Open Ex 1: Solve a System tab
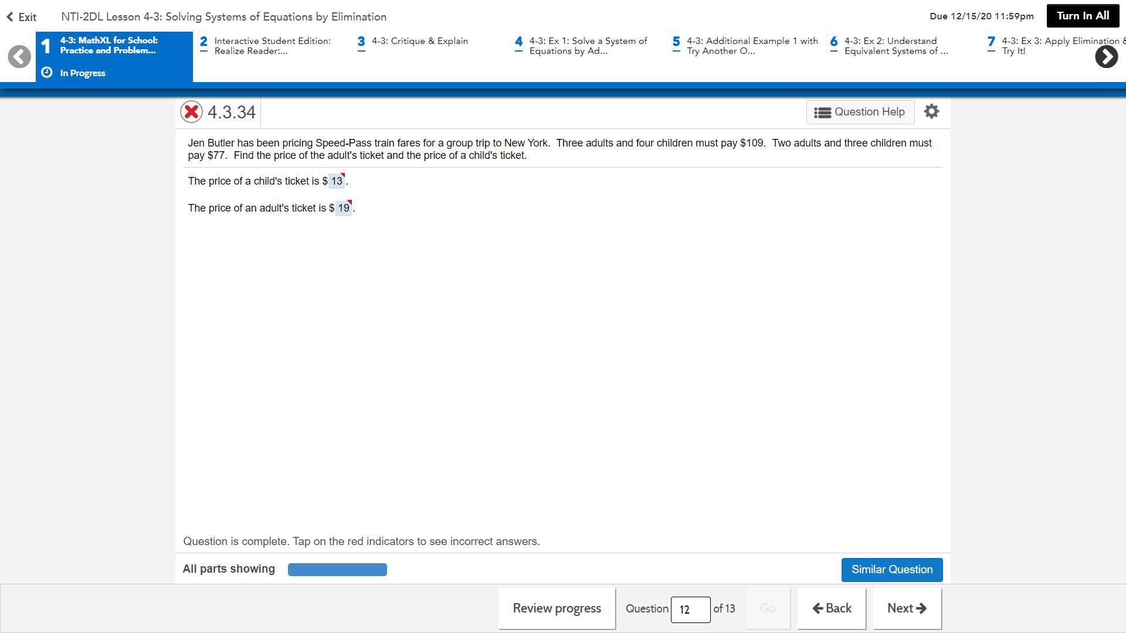This screenshot has width=1126, height=633. click(588, 46)
